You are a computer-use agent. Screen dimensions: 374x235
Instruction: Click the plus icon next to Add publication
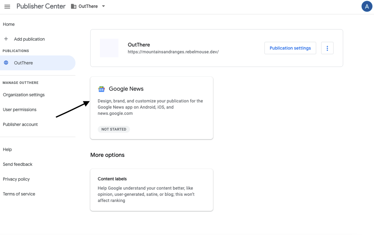[x=6, y=39]
